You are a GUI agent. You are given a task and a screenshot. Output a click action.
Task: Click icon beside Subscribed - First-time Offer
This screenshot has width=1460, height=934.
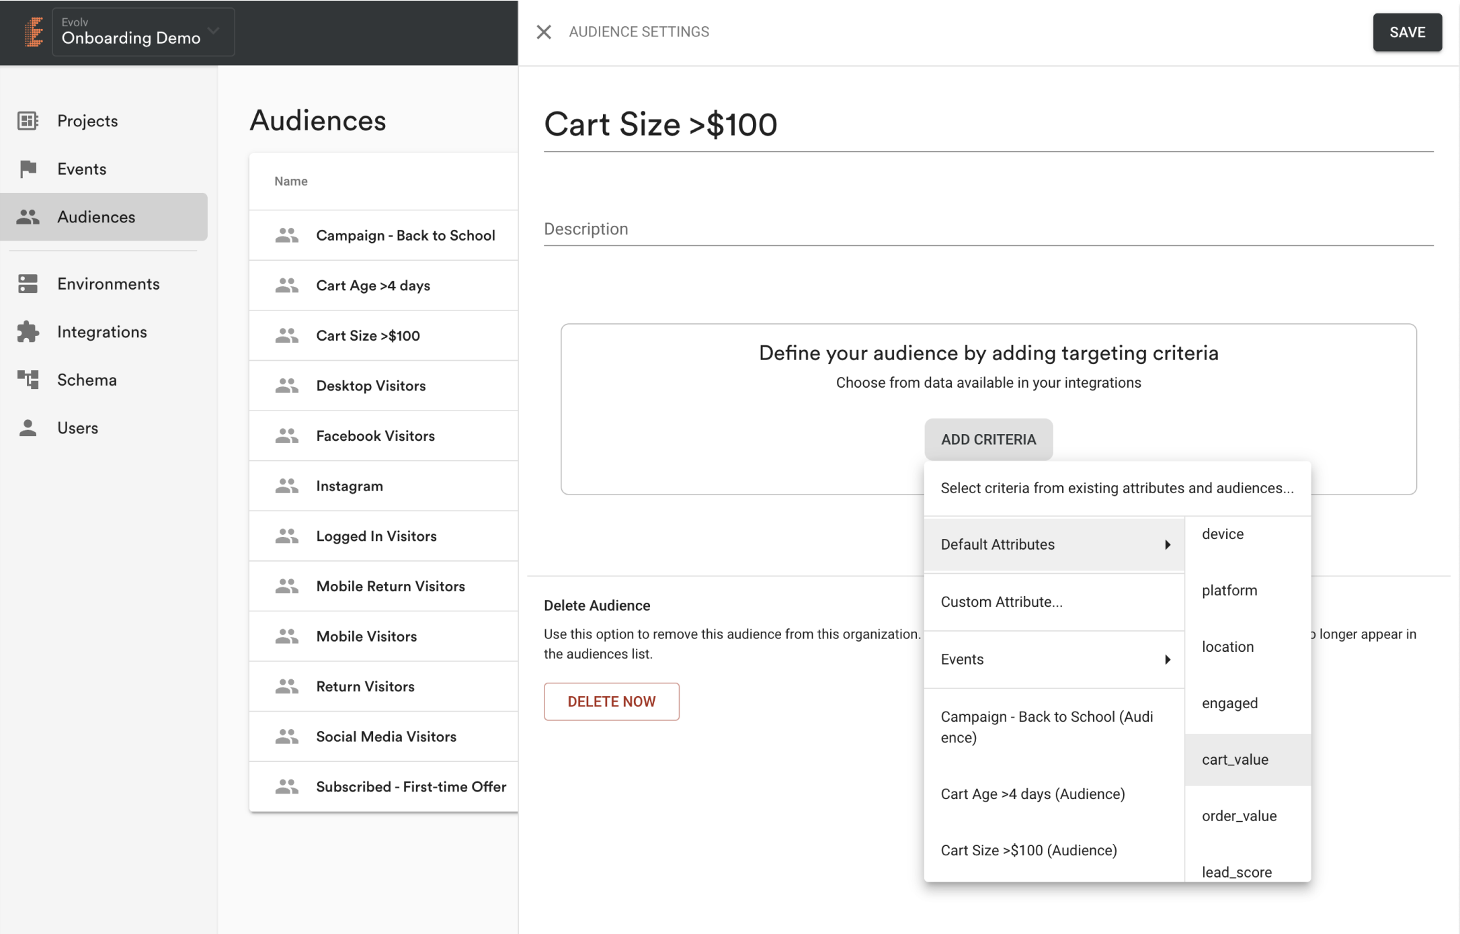(x=287, y=786)
